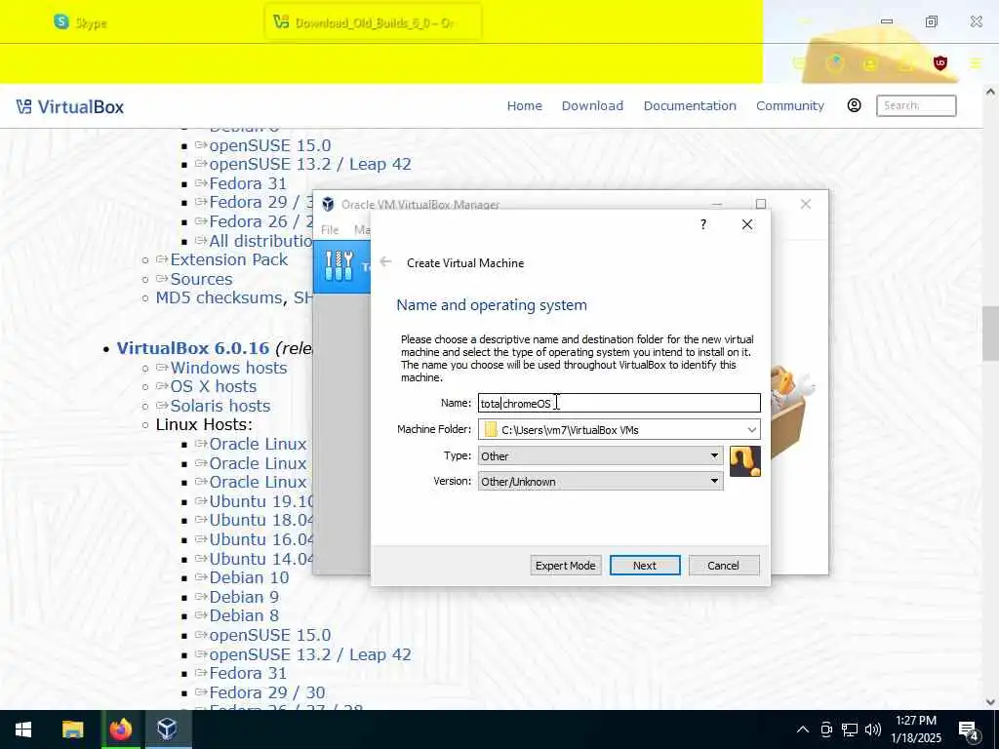Open the Machine Folder dropdown
This screenshot has width=999, height=749.
pyautogui.click(x=752, y=430)
